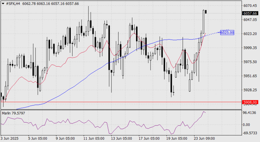The width and height of the screenshot is (260, 142).
Task: Select the 96.4136 oscillator scale value
Action: coord(249,113)
